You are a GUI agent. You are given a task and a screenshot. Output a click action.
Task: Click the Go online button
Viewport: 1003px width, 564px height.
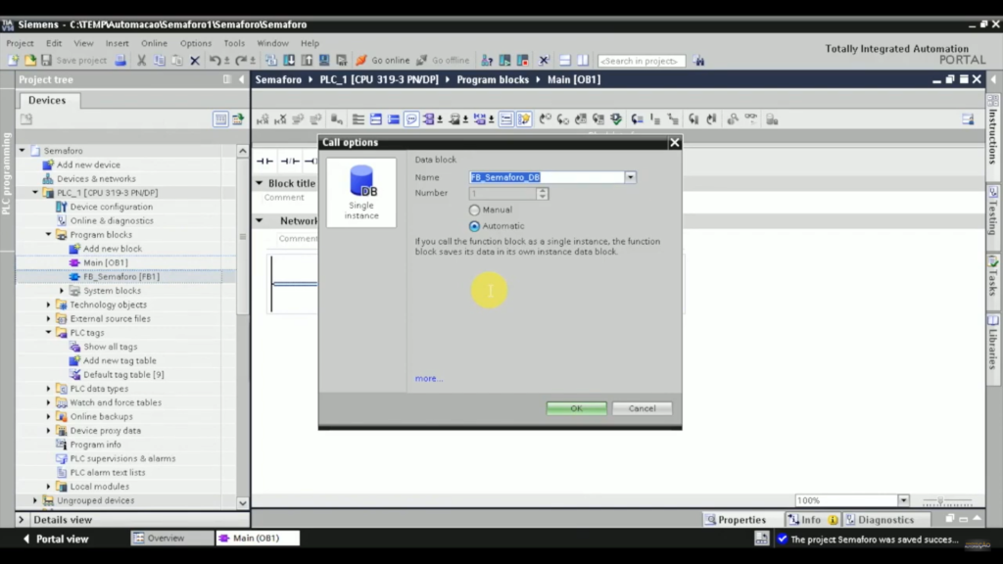pyautogui.click(x=383, y=61)
